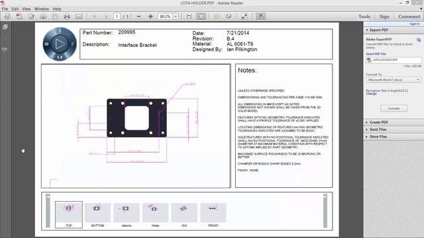Click the page number input field
The height and width of the screenshot is (238, 424).
coord(117,17)
